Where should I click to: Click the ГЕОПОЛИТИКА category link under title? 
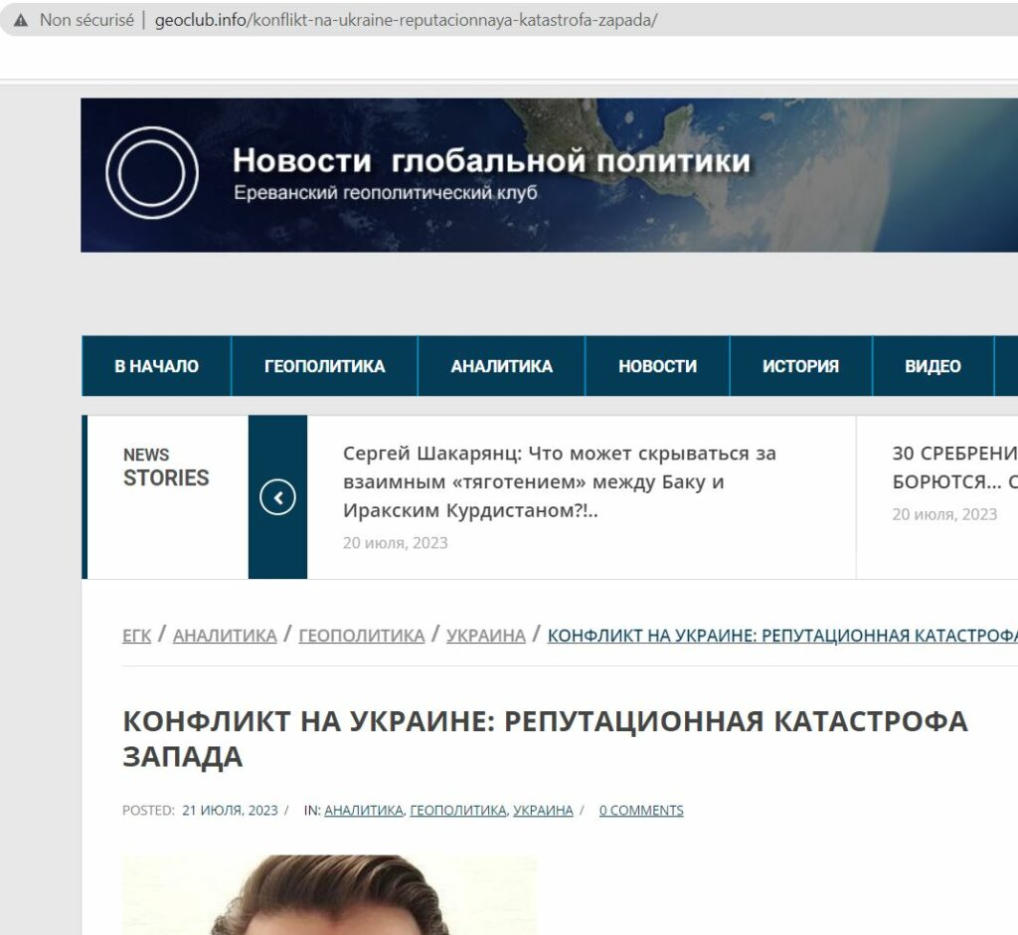pyautogui.click(x=457, y=811)
